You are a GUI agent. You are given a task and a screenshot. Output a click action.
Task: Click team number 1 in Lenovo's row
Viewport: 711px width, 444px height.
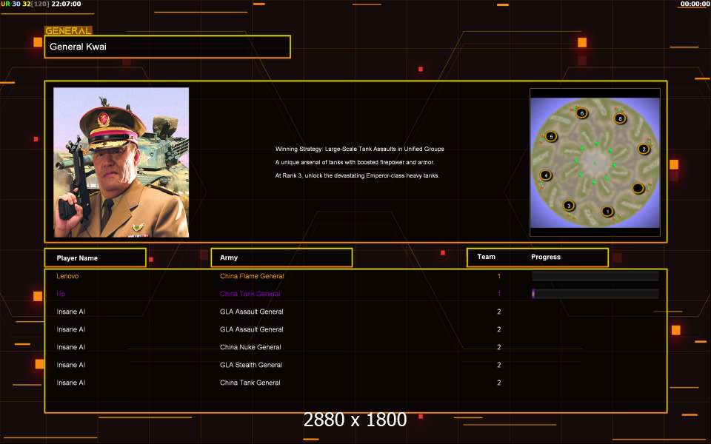coord(498,276)
